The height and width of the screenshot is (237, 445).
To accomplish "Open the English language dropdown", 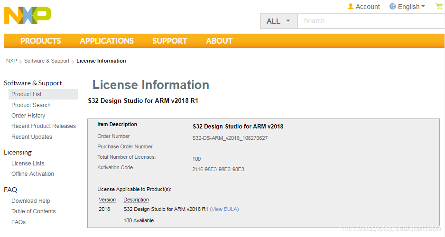I will [407, 7].
